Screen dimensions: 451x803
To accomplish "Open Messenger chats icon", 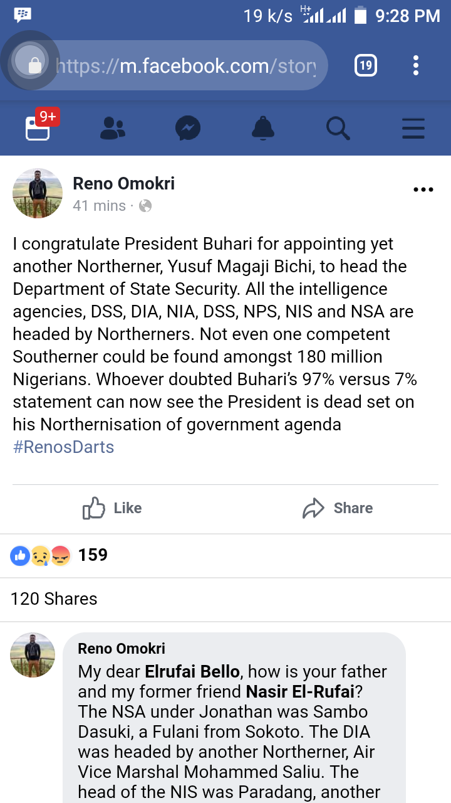I will (x=188, y=128).
